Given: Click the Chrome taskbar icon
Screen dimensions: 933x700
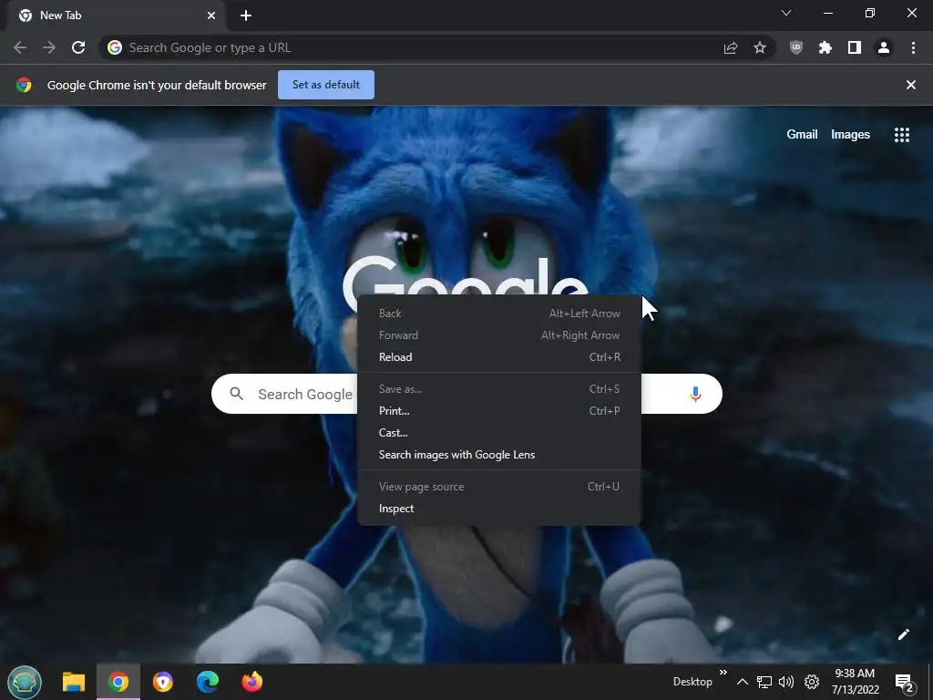Looking at the screenshot, I should [x=118, y=682].
